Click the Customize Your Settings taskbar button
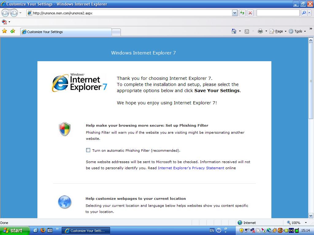314x235 pixels. (86, 230)
